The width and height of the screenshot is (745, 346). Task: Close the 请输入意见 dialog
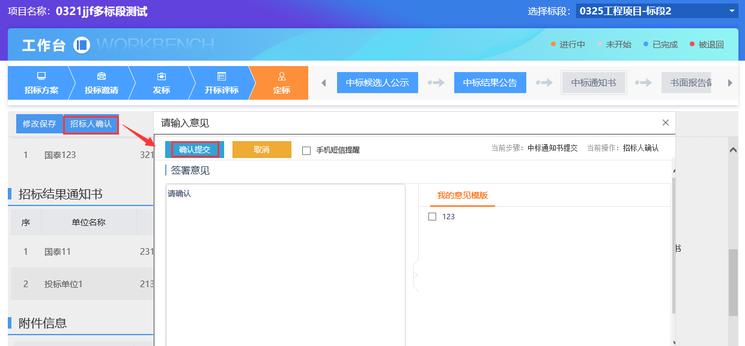pyautogui.click(x=665, y=123)
